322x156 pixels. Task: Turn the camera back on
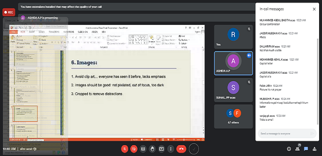[134, 149]
